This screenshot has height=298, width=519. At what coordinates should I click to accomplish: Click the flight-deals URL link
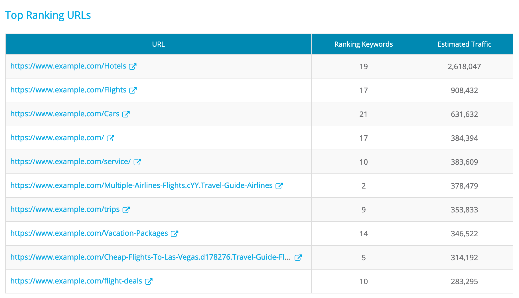pos(76,281)
